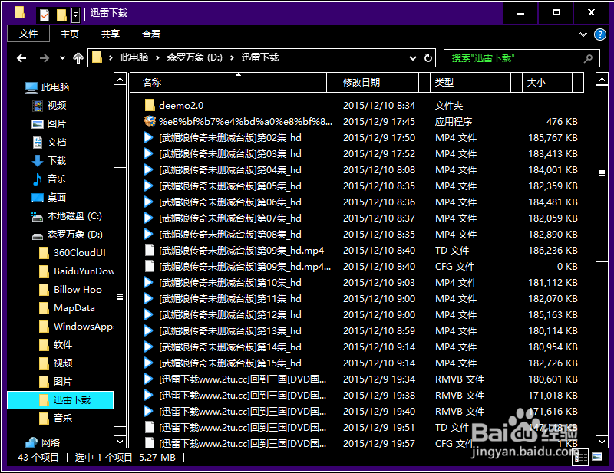The image size is (614, 473).
Task: Click the navigation pane scroll up arrow
Action: 120,80
